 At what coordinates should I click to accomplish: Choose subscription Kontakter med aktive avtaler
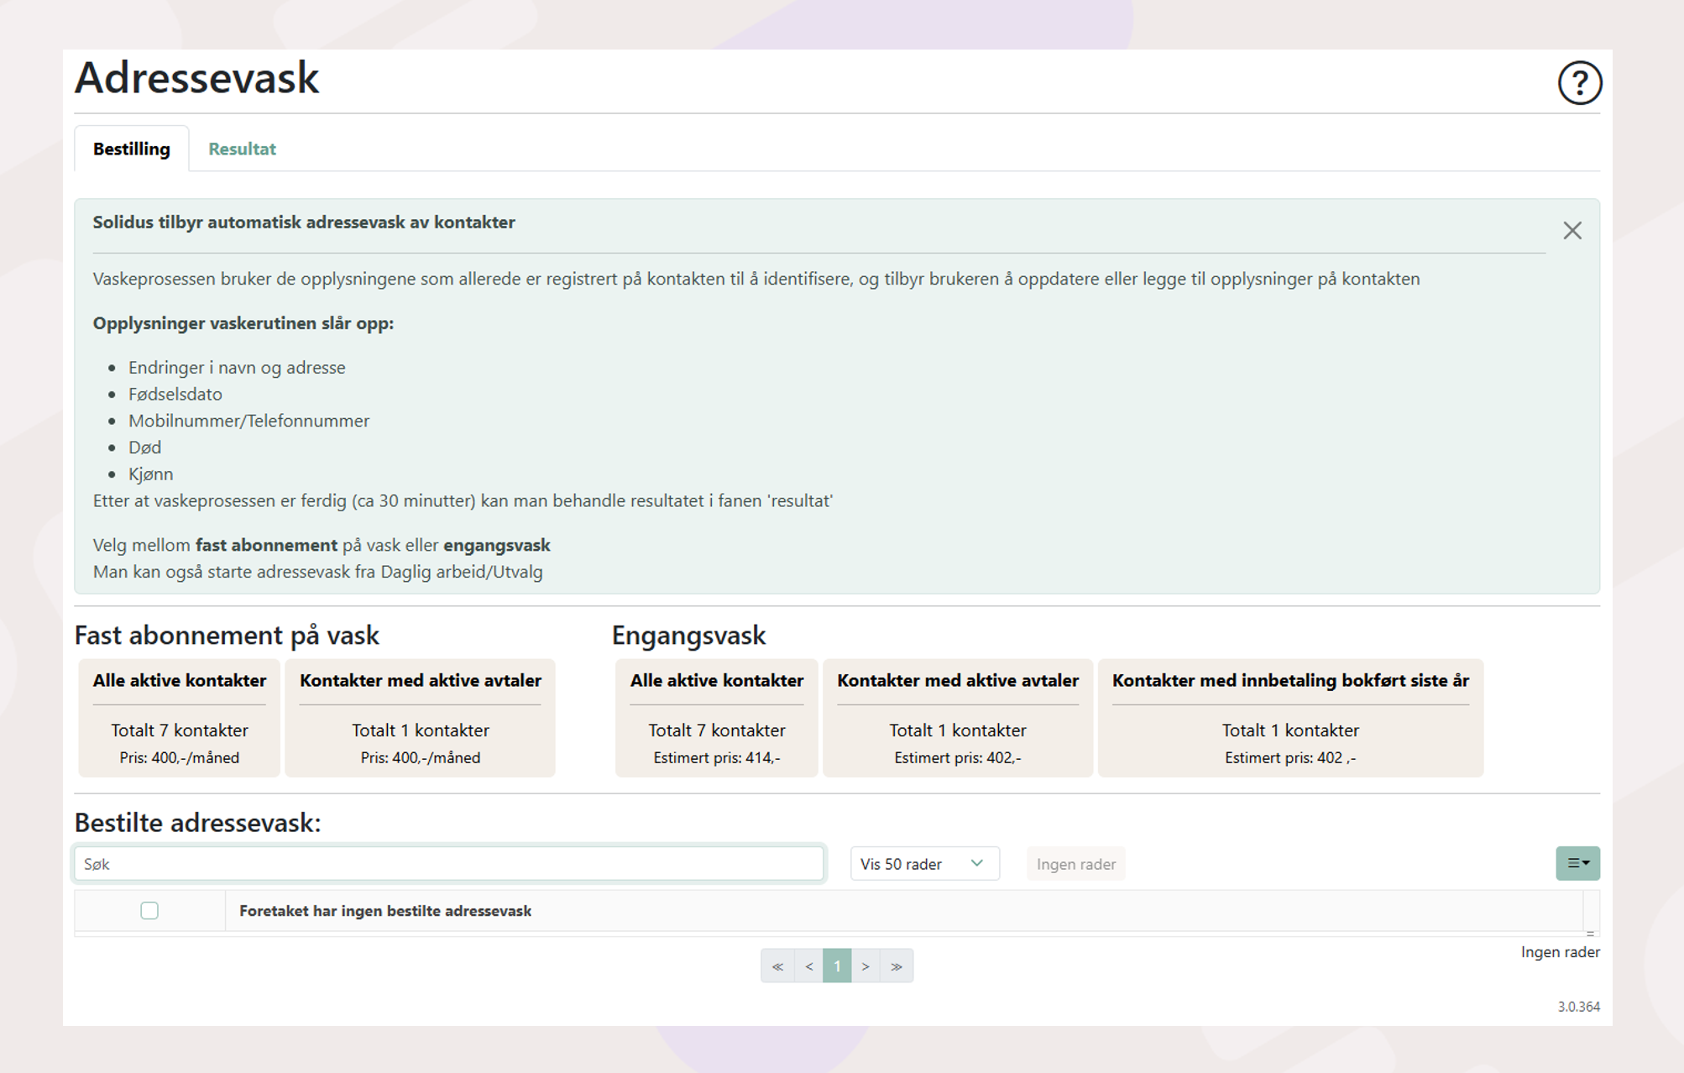420,718
